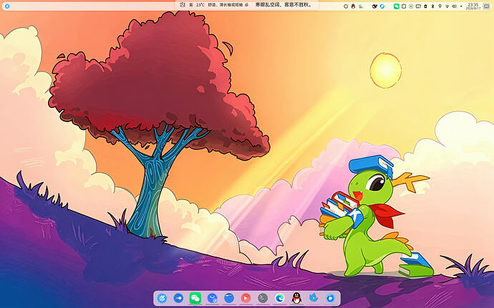Expand the hidden tray icons arrow
The height and width of the screenshot is (308, 494).
(461, 6)
